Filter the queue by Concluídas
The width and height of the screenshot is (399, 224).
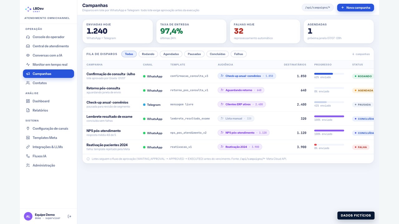[218, 54]
